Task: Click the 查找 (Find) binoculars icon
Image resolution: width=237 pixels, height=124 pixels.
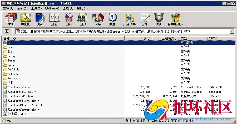Action: coord(83,19)
